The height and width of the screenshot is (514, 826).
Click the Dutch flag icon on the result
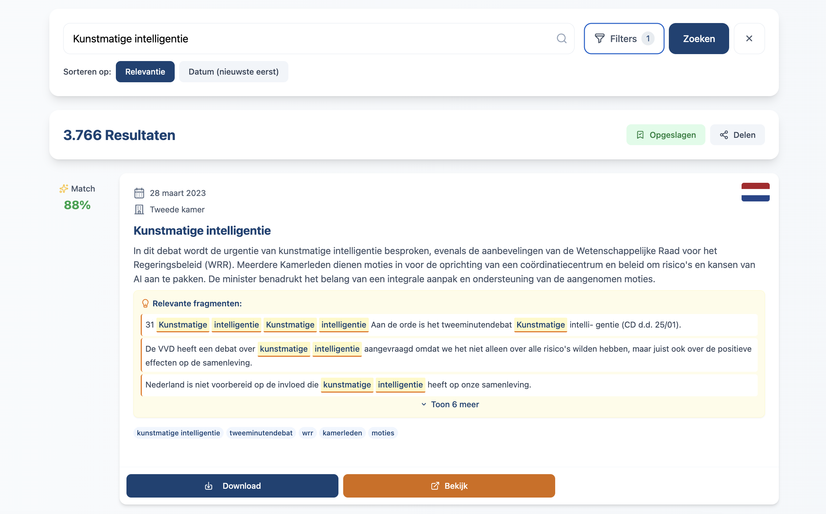[755, 192]
